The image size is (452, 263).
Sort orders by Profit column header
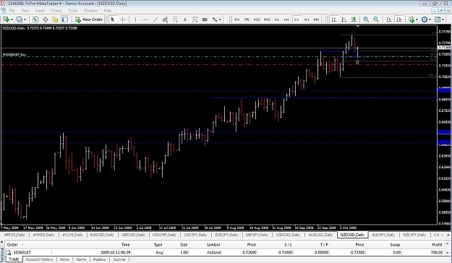click(x=437, y=244)
